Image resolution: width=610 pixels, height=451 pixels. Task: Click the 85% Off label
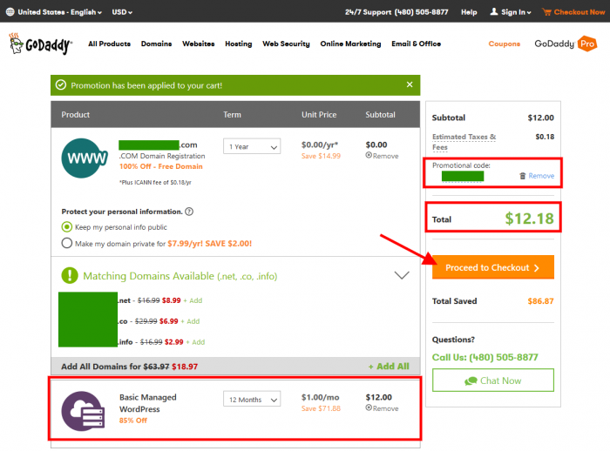[x=133, y=421]
